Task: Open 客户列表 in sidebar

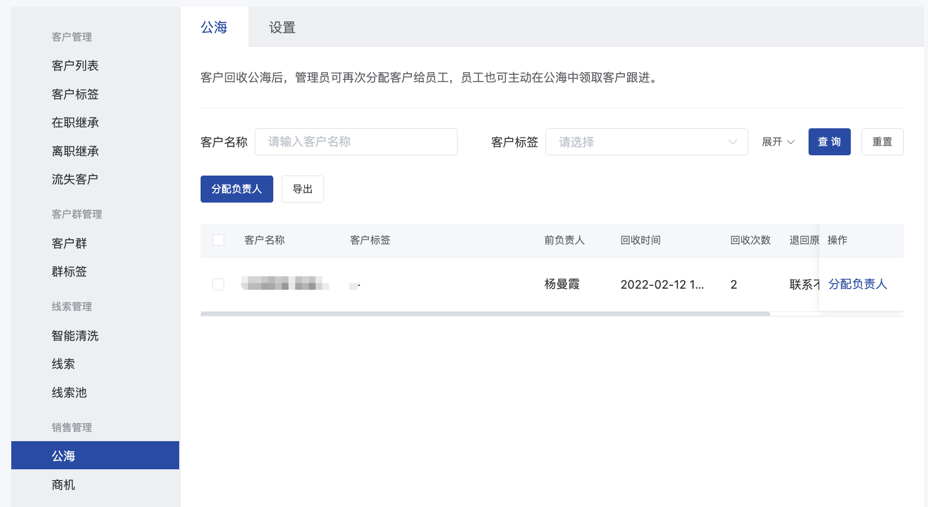Action: click(x=75, y=66)
